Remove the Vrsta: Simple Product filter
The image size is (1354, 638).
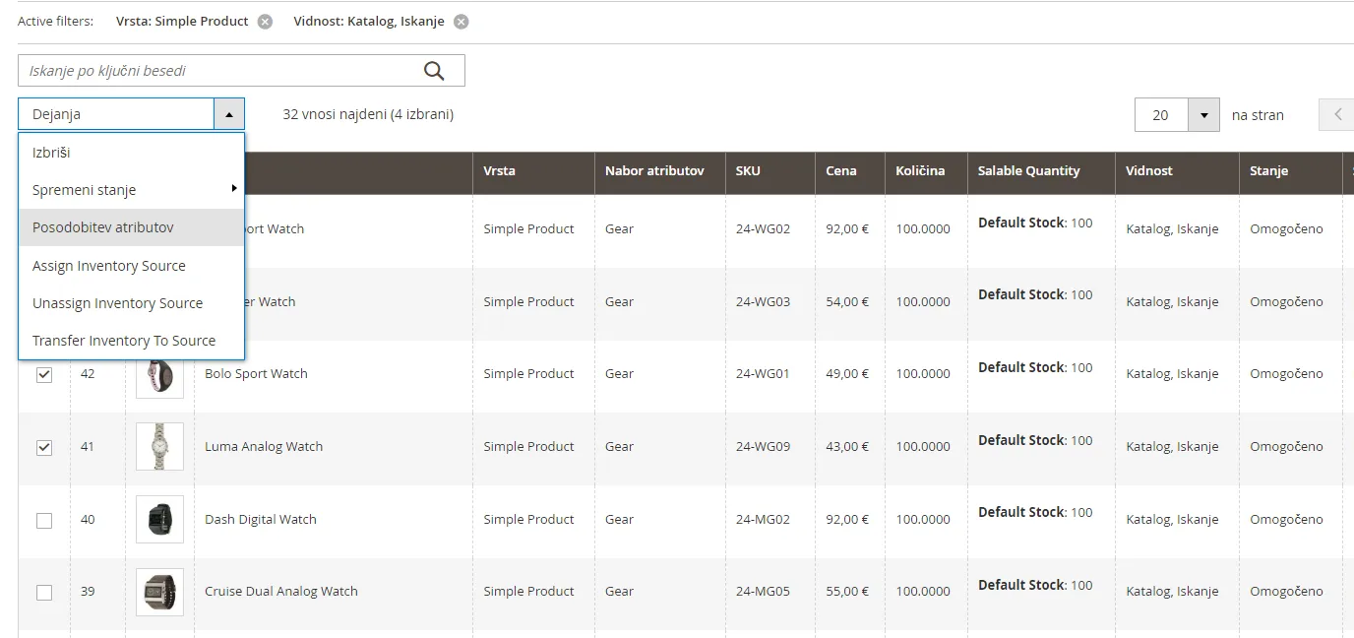pyautogui.click(x=265, y=22)
